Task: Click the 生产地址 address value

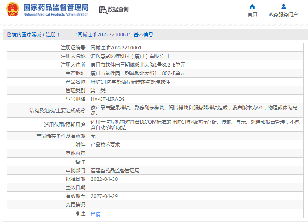Action: click(138, 73)
